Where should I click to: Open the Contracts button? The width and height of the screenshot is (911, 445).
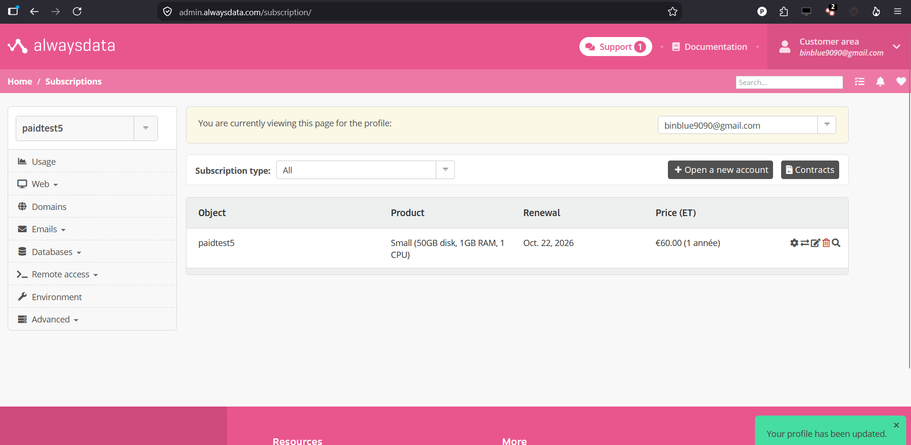tap(810, 170)
